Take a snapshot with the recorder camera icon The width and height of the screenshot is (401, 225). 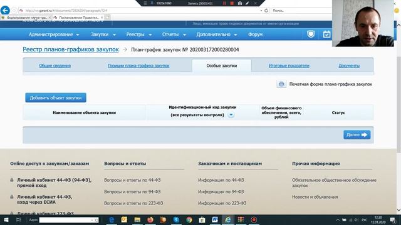coord(240,3)
